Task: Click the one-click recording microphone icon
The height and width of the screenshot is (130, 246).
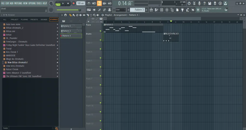Action: [200, 3]
